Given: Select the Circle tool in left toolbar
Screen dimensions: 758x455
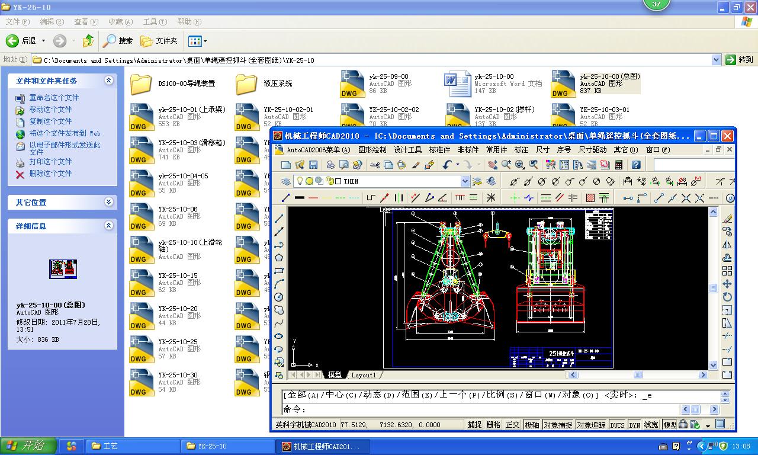Looking at the screenshot, I should tap(279, 297).
